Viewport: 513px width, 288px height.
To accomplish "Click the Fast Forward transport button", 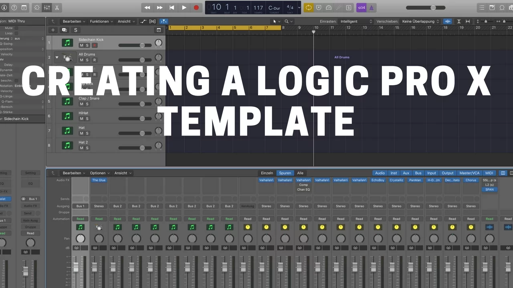I will pos(160,8).
